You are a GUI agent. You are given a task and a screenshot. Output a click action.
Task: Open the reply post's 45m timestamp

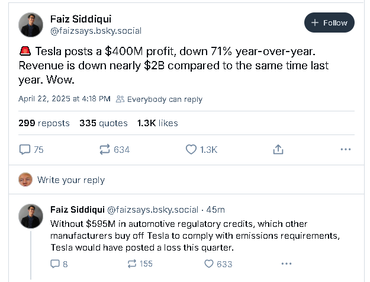[x=216, y=210]
